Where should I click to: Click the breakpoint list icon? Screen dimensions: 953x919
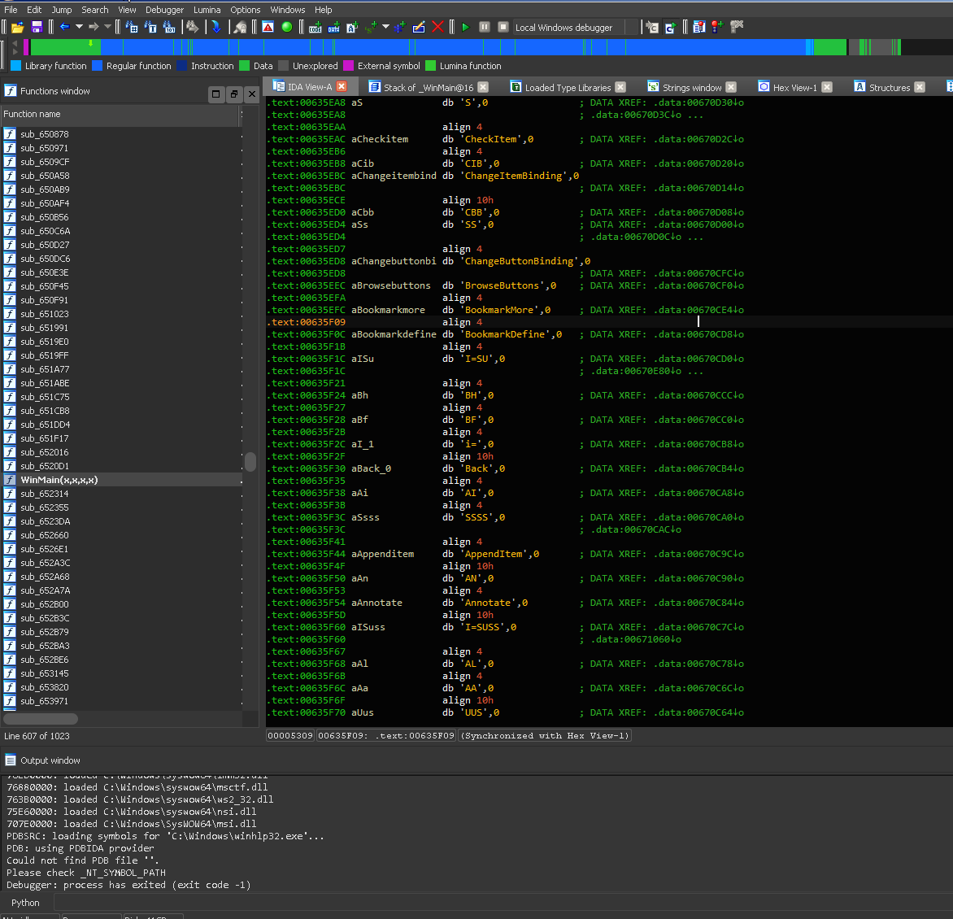coord(699,27)
